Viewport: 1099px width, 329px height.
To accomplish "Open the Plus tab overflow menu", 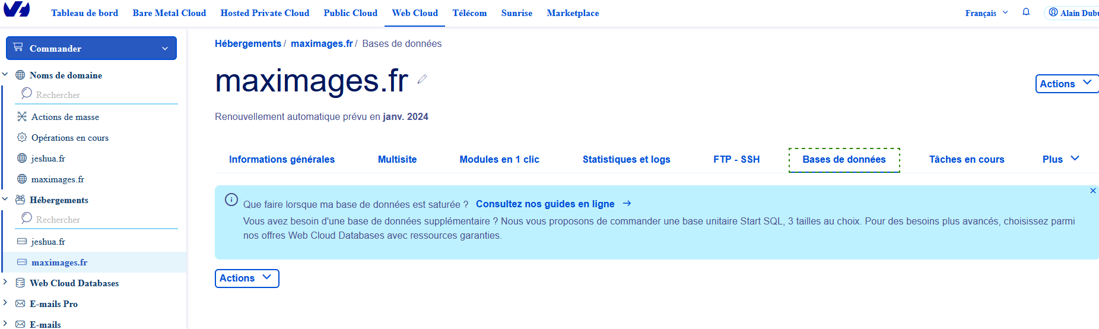I will pos(1060,159).
